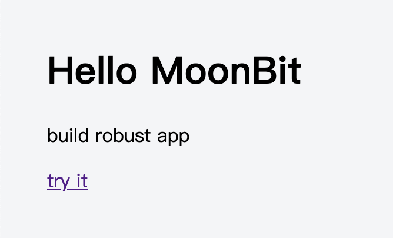
Task: Click the word "Hello" in the heading
Action: 92,71
